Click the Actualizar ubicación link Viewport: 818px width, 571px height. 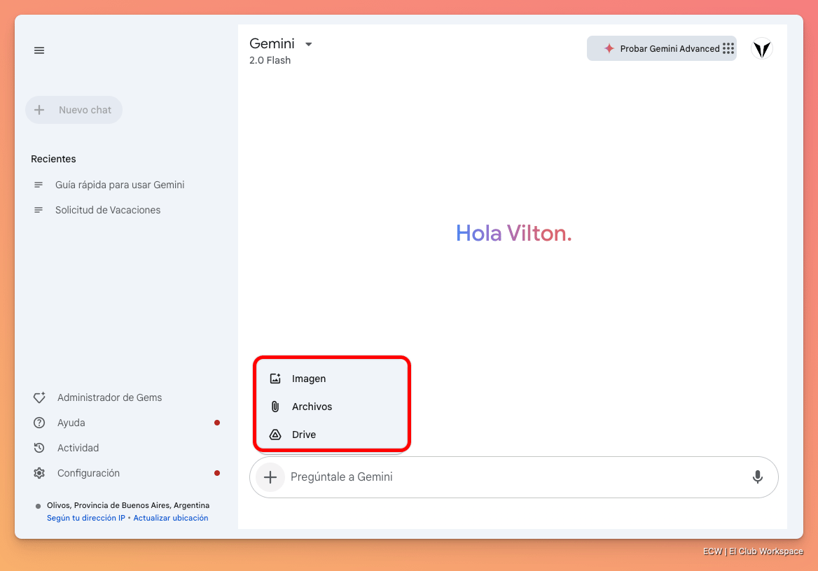click(171, 518)
